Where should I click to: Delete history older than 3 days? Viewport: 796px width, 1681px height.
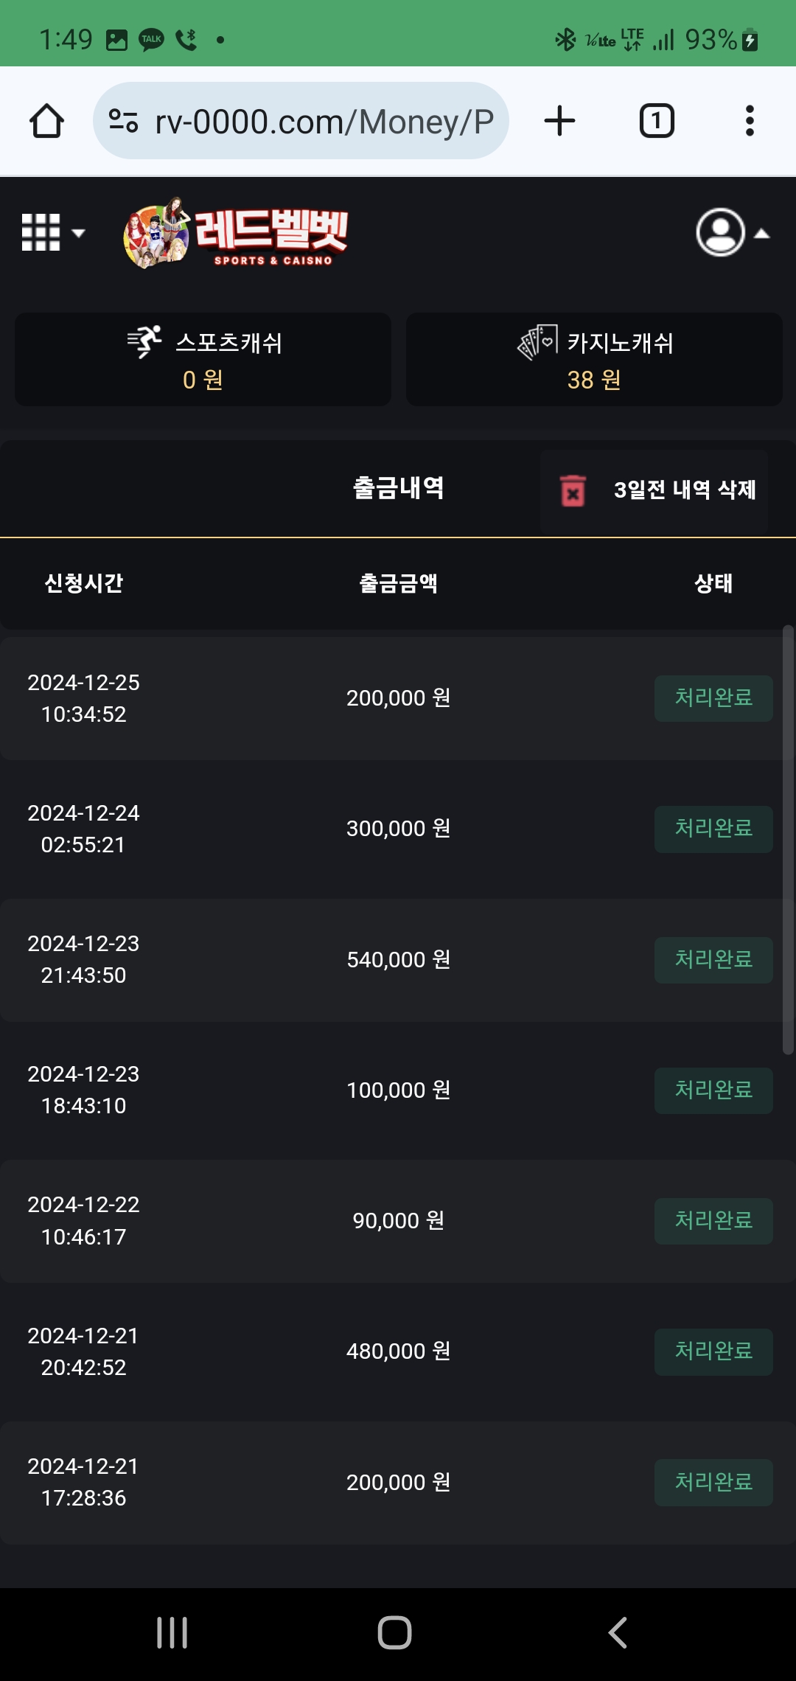click(684, 490)
